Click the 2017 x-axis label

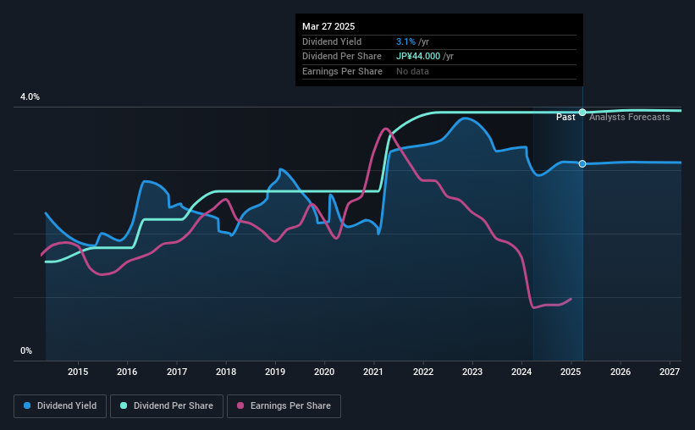tap(177, 372)
